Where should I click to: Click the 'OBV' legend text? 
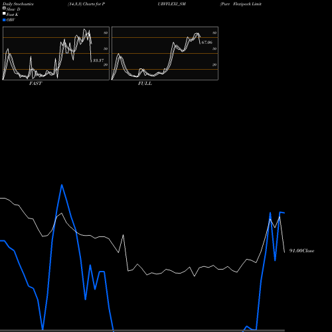pyautogui.click(x=11, y=20)
